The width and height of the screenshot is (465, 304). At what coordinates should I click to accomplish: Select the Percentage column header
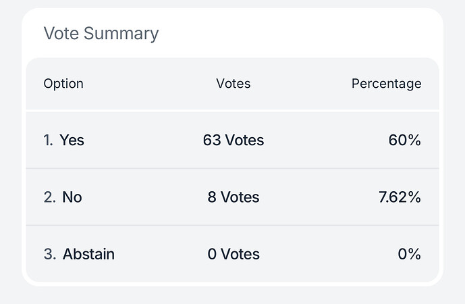(x=386, y=84)
